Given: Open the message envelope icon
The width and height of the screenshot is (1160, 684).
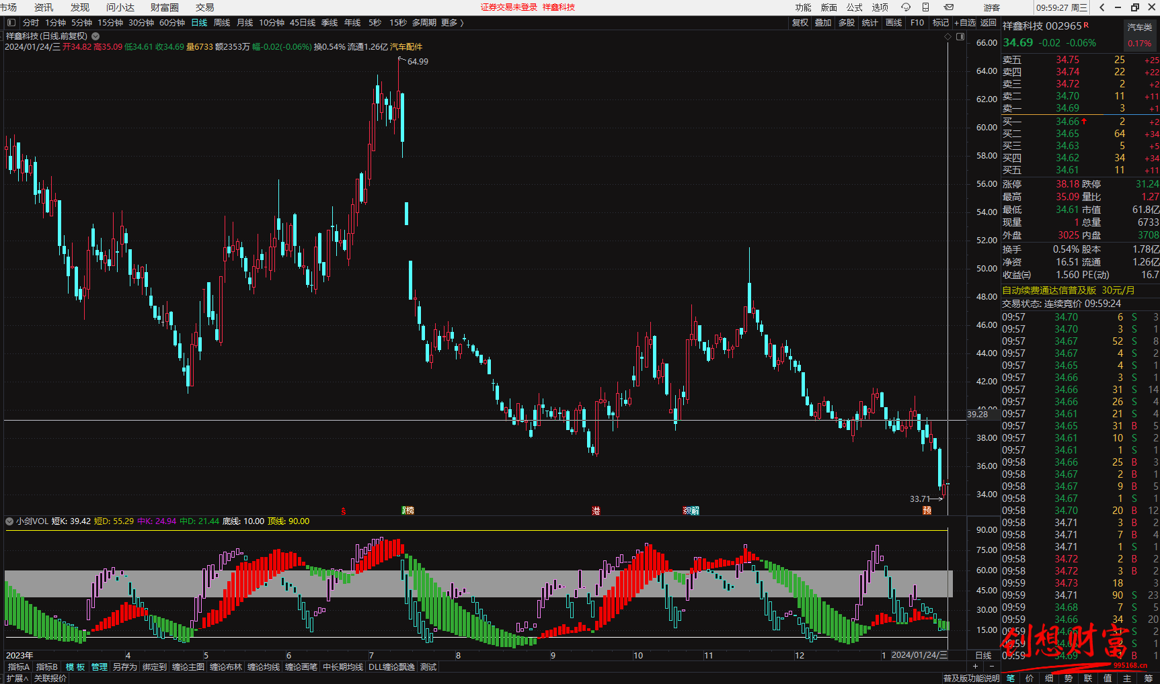Looking at the screenshot, I should tap(949, 7).
